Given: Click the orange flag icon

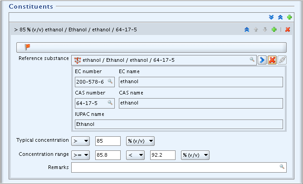Looking at the screenshot, I should click(x=27, y=47).
